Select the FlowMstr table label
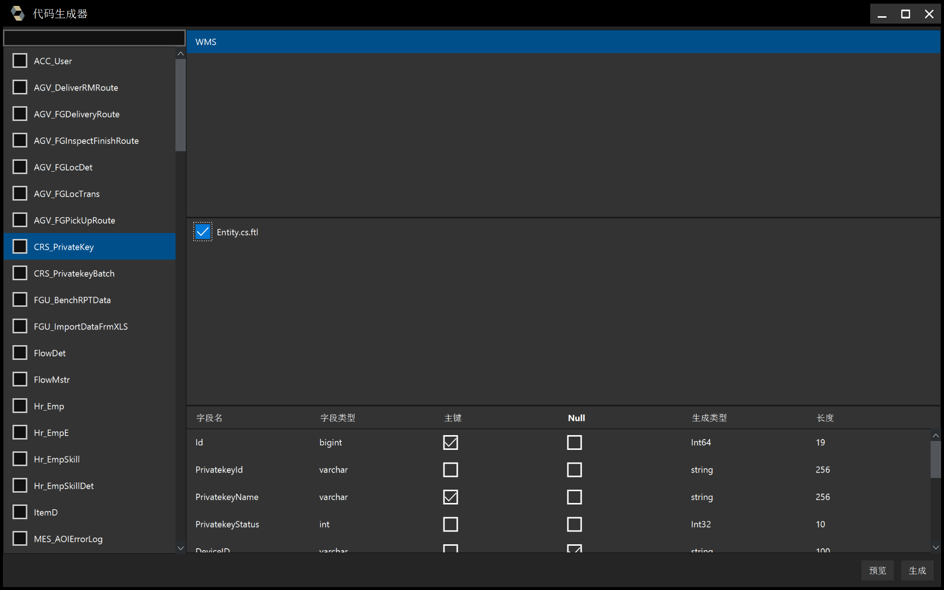 point(52,380)
